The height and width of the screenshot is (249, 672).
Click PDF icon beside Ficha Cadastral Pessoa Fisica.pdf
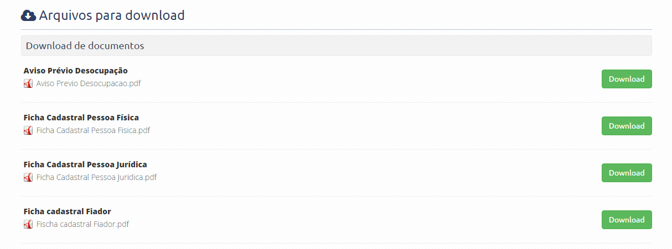coord(28,131)
